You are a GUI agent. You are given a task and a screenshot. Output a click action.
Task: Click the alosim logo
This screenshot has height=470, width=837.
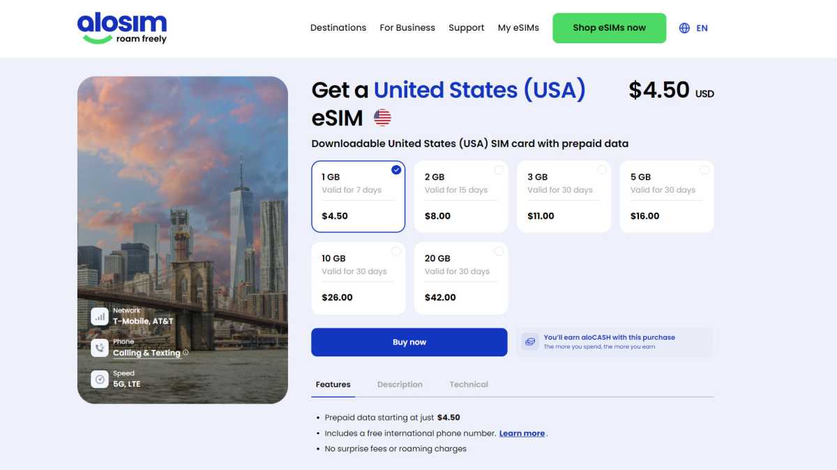click(122, 28)
